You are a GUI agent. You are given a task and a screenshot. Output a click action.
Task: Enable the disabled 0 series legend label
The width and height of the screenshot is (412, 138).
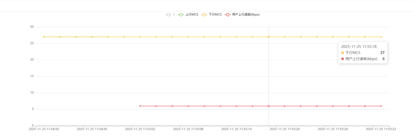pos(174,15)
